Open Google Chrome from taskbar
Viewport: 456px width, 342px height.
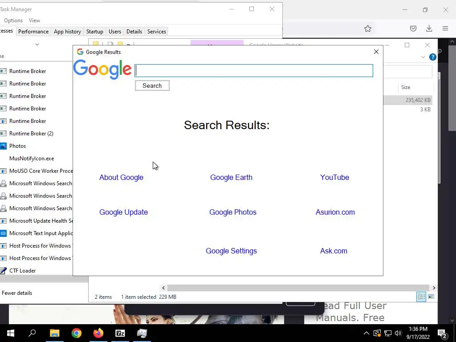click(x=76, y=333)
